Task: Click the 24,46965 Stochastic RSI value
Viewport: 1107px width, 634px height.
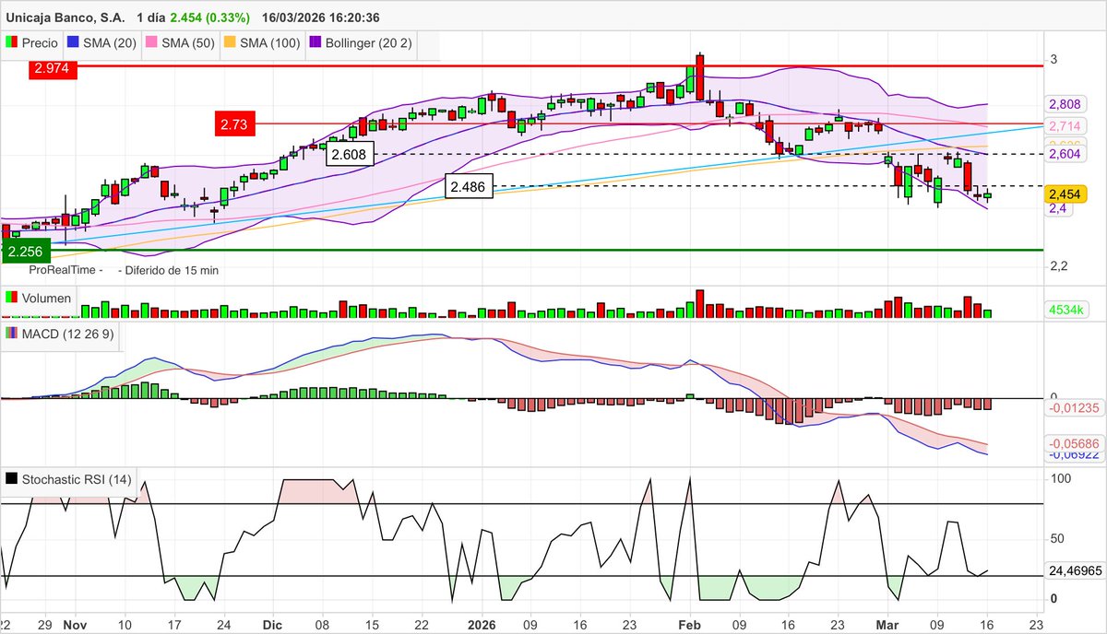Action: 1074,571
